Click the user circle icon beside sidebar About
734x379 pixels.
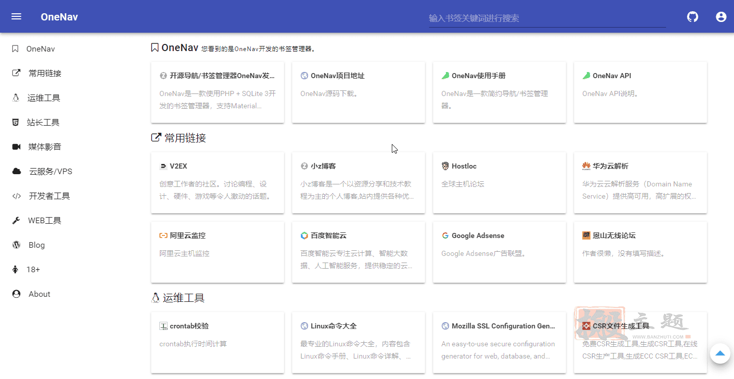(x=16, y=294)
